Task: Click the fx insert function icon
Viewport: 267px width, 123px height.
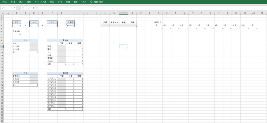Action: [x=34, y=8]
